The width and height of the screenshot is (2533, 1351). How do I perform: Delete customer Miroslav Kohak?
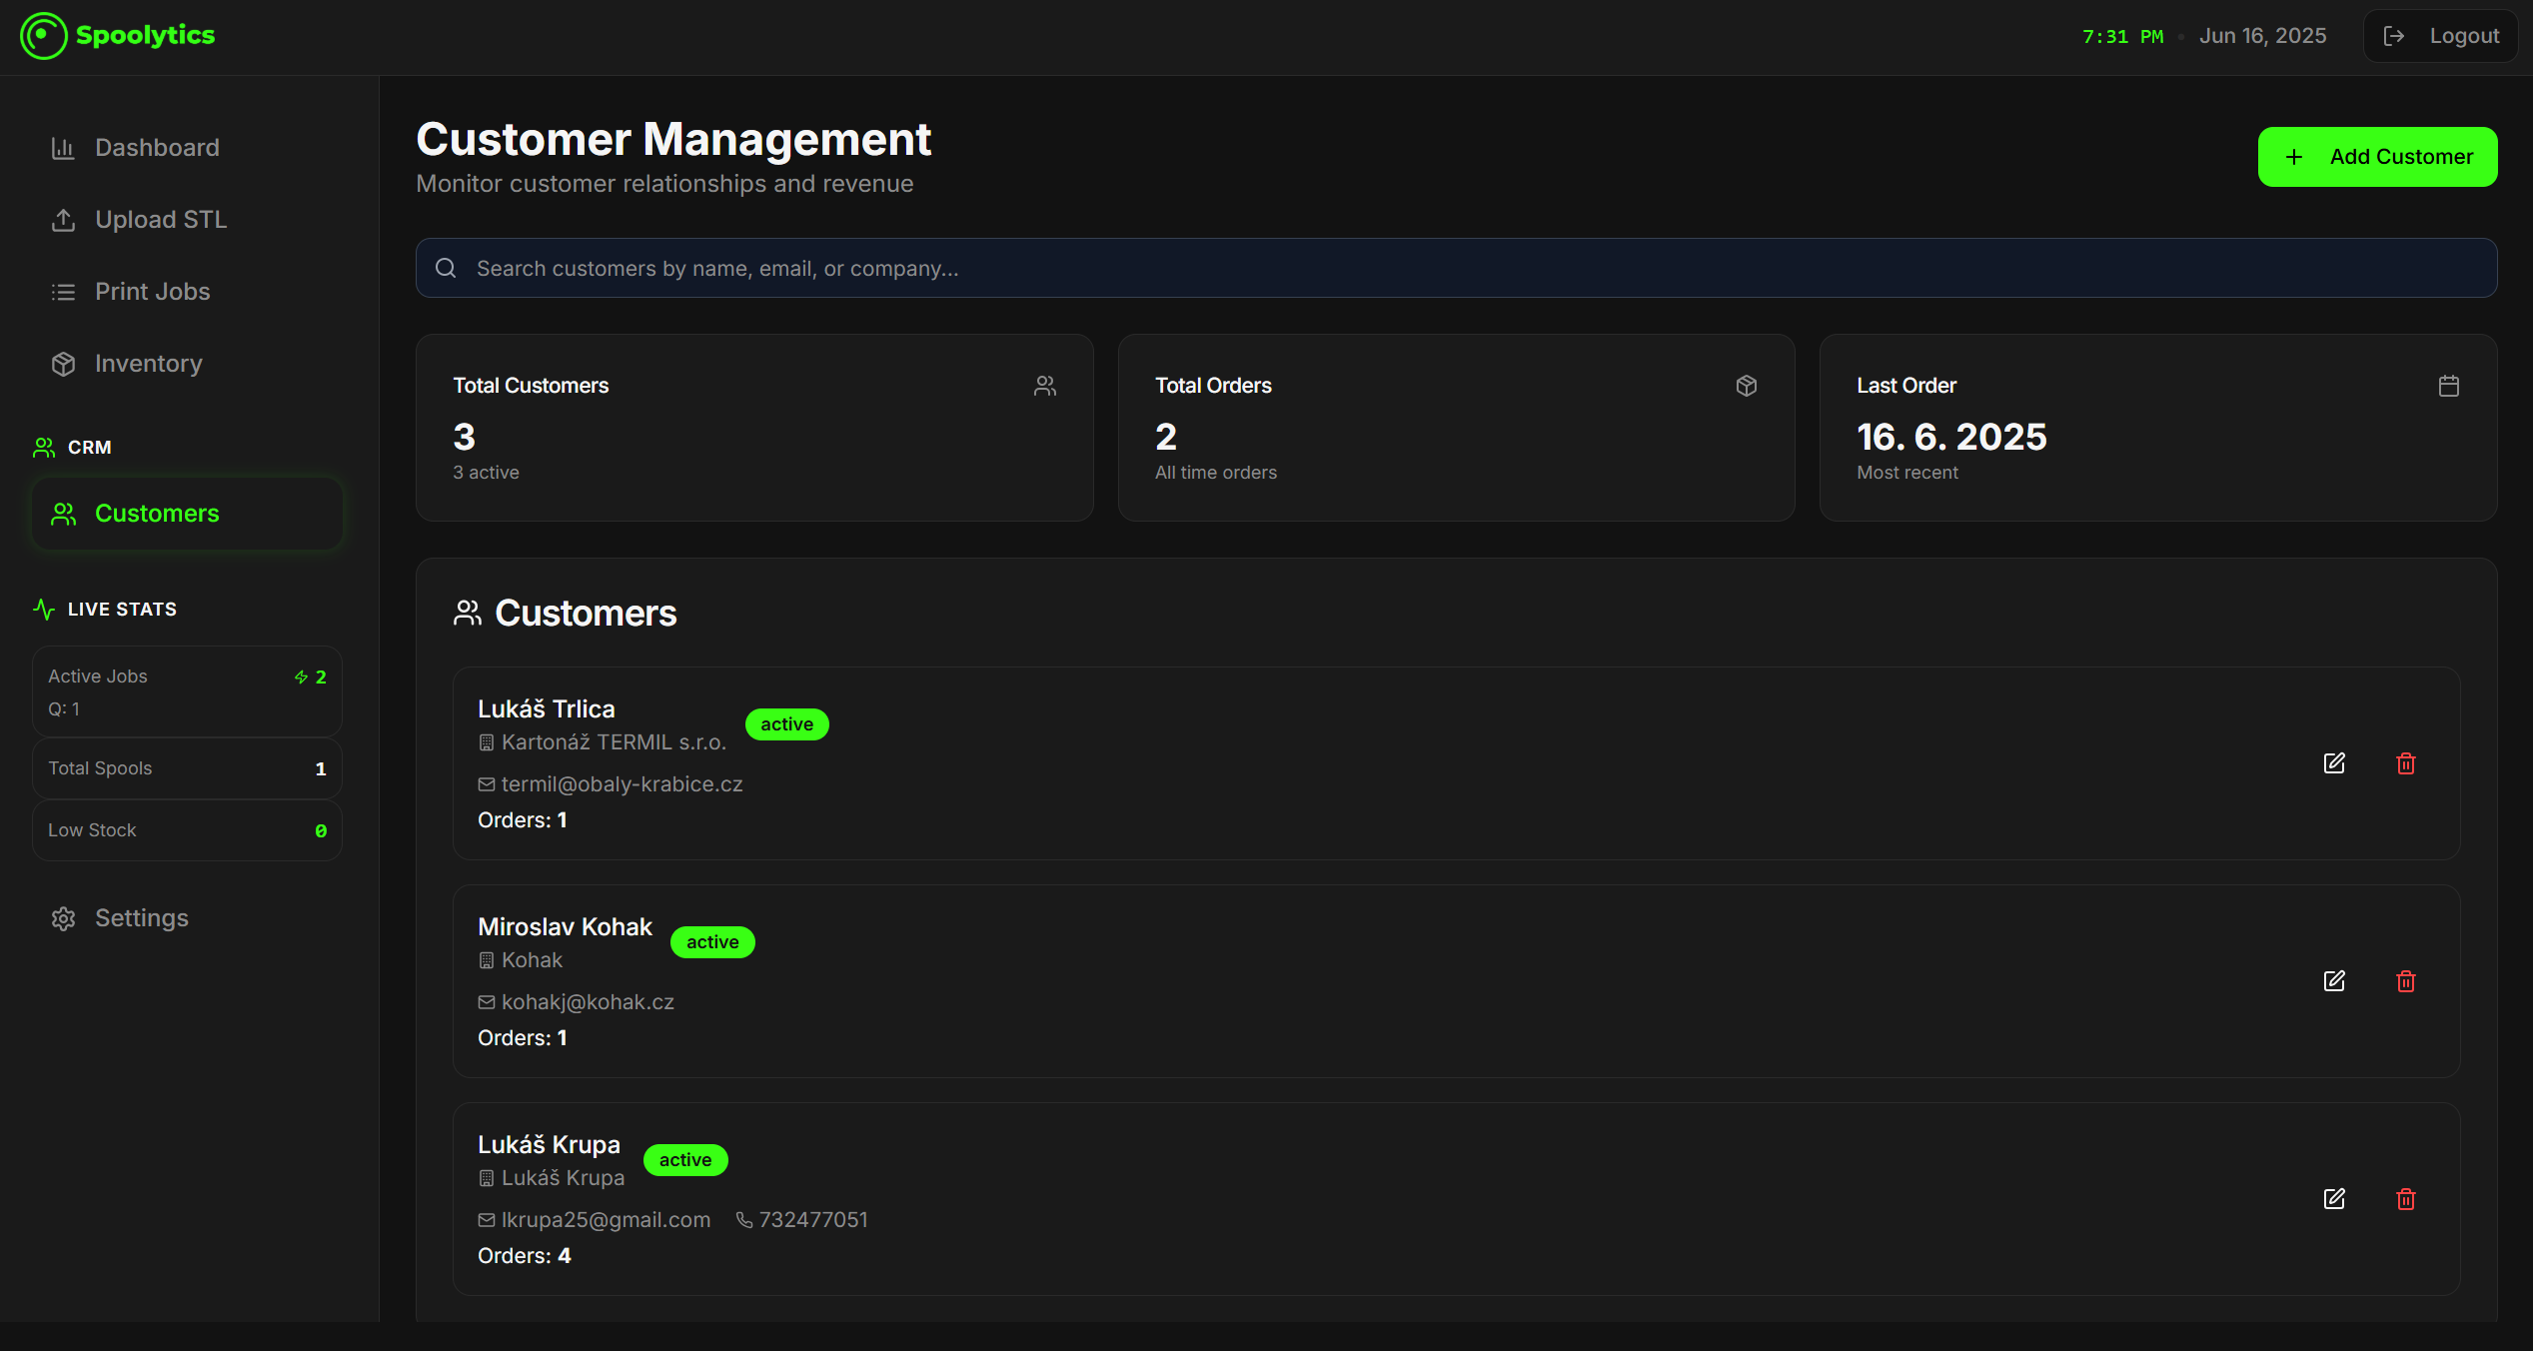pos(2406,981)
